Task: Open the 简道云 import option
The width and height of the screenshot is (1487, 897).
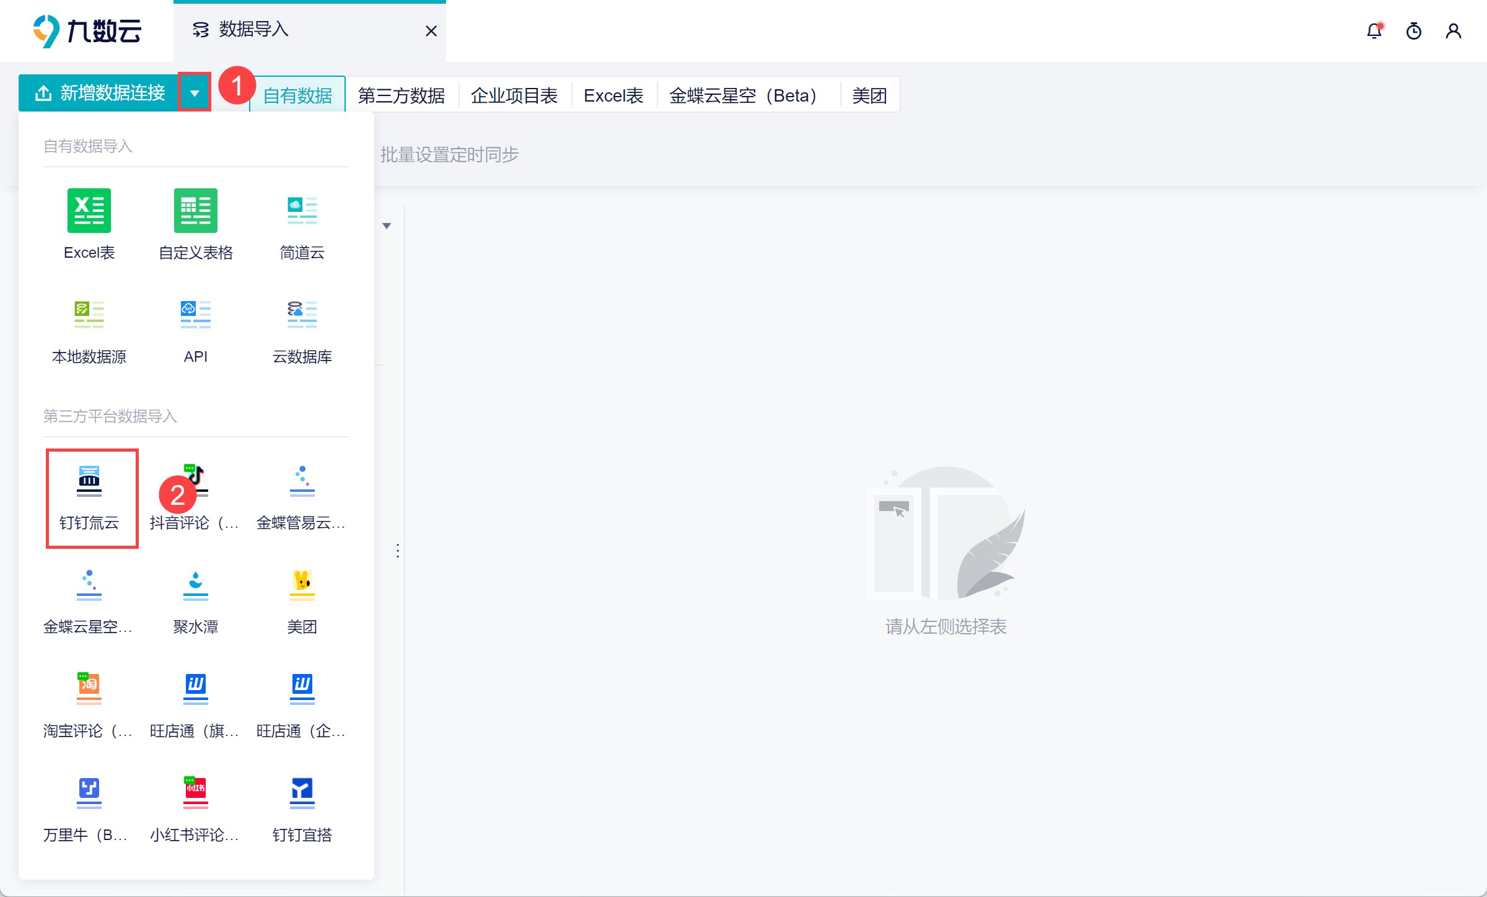Action: [302, 211]
